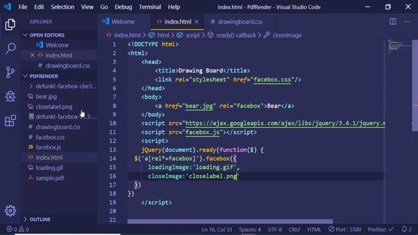Viewport: 418px width, 235px height.
Task: Open the Help menu
Action: tap(174, 7)
